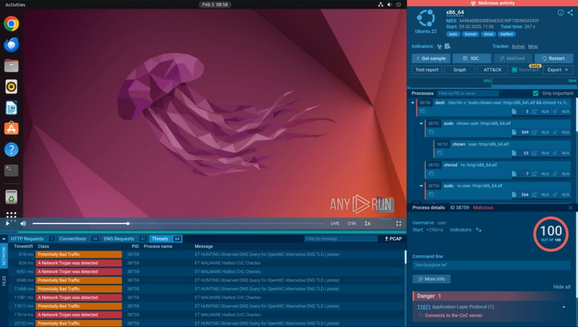Click the share icon beside the x86_64 title
The width and height of the screenshot is (578, 327).
tap(570, 12)
